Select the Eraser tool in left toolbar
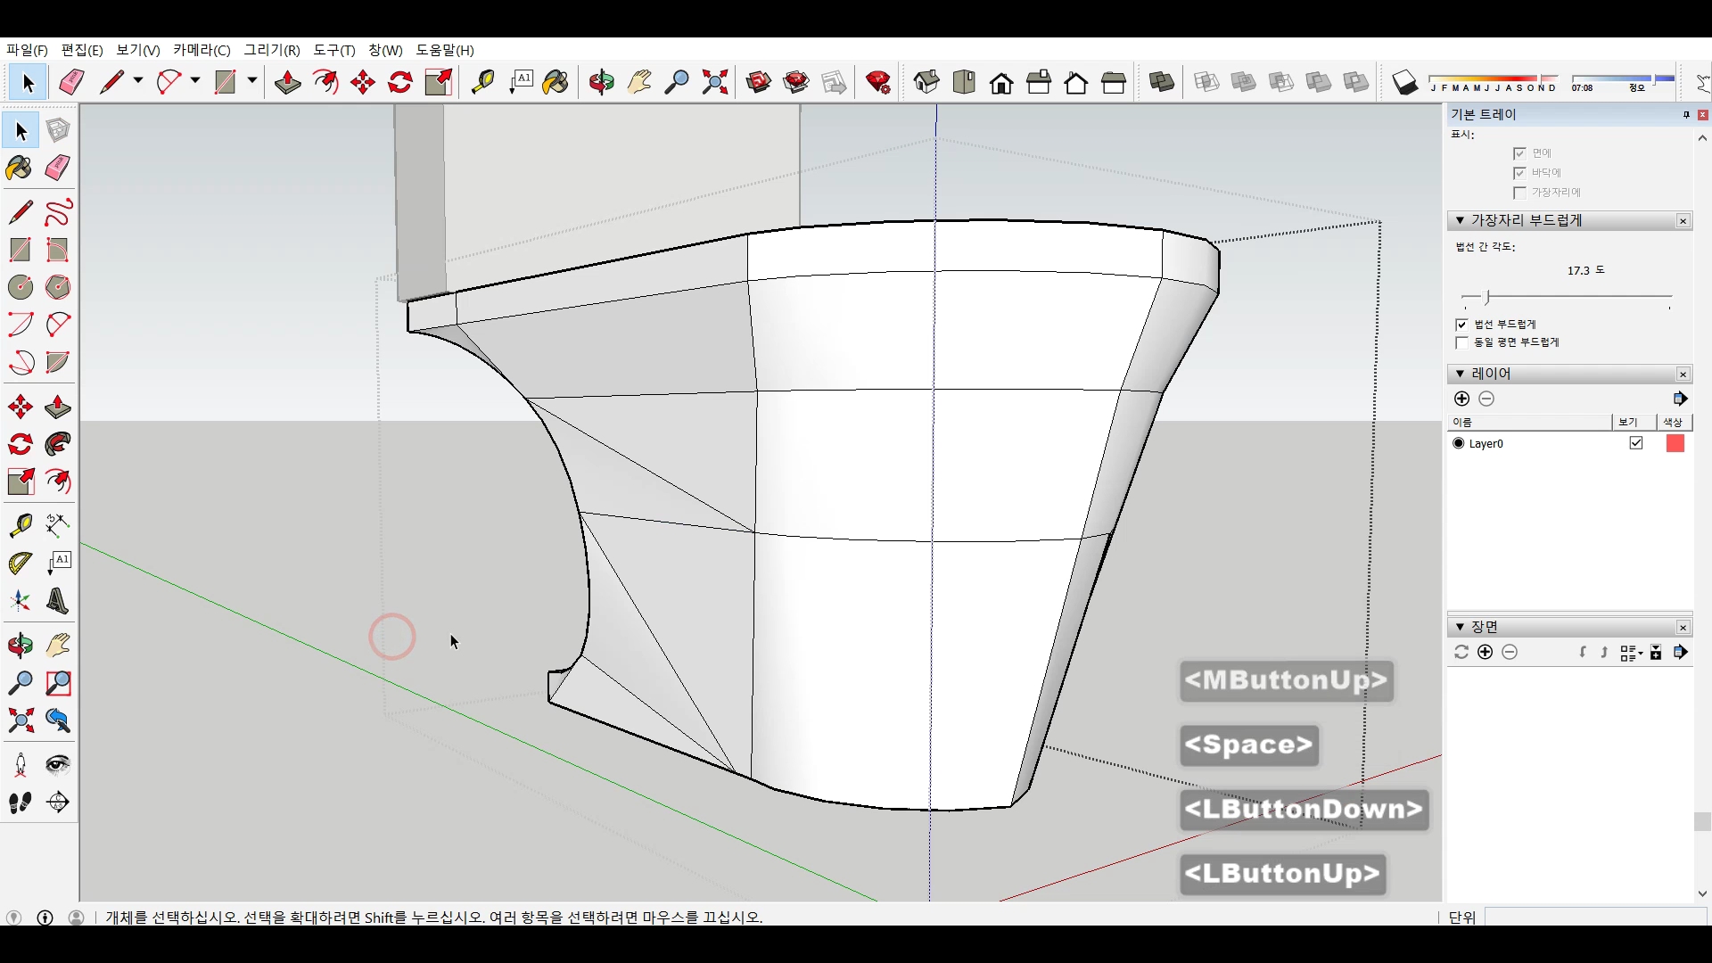The height and width of the screenshot is (963, 1712). (58, 169)
